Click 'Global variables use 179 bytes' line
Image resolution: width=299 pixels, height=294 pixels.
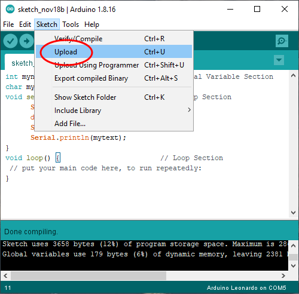tap(145, 254)
